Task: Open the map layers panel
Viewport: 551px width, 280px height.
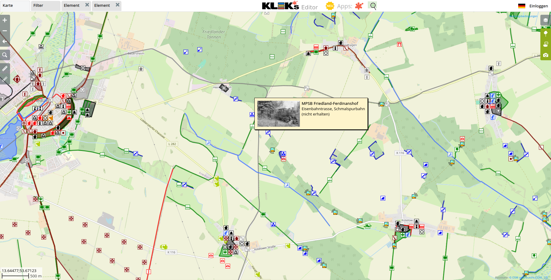Action: tap(545, 20)
